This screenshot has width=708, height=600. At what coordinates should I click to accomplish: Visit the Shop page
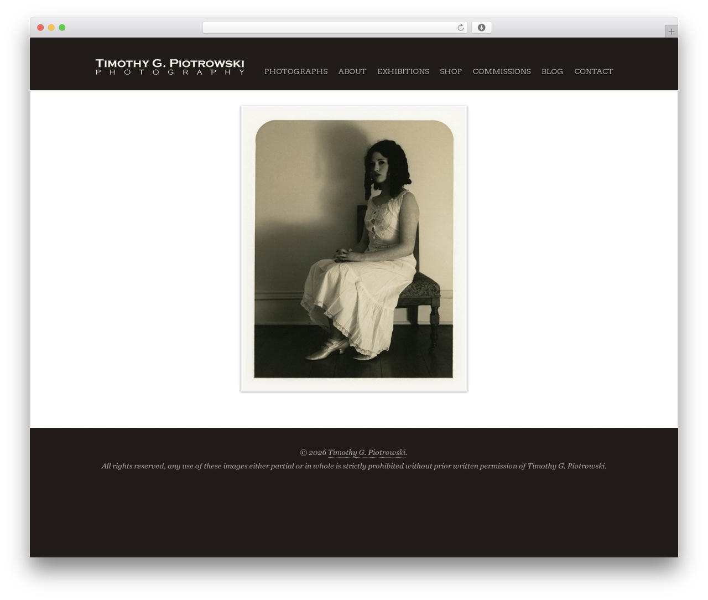(451, 71)
